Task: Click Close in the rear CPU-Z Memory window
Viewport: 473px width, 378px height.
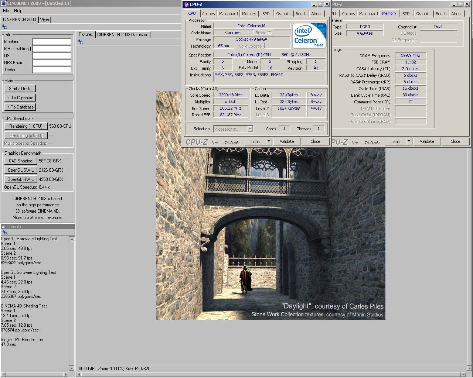Action: click(x=455, y=141)
